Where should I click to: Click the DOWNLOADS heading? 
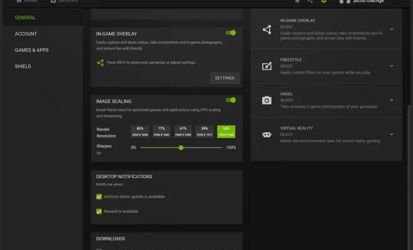click(x=110, y=239)
